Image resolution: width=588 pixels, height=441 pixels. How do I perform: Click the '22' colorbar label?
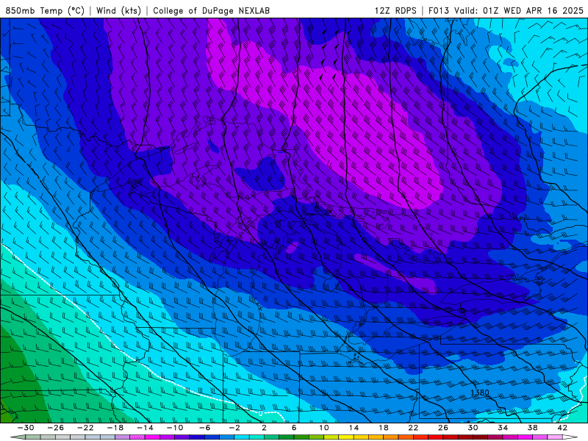pyautogui.click(x=413, y=428)
